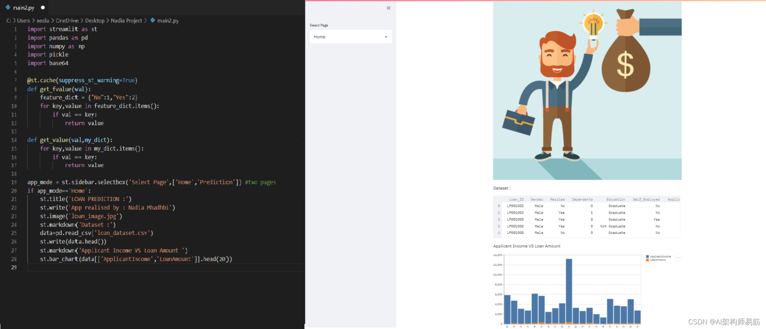This screenshot has height=329, width=766.
Task: Click the 'Dataset :' label
Action: (x=502, y=188)
